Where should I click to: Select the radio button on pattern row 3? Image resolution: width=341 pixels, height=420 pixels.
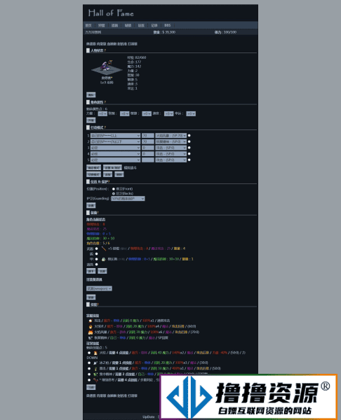(x=189, y=148)
